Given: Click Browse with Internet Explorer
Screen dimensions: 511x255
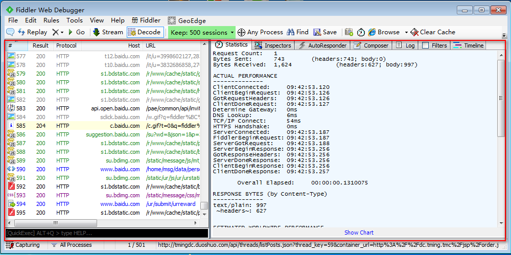Looking at the screenshot, I should 384,32.
